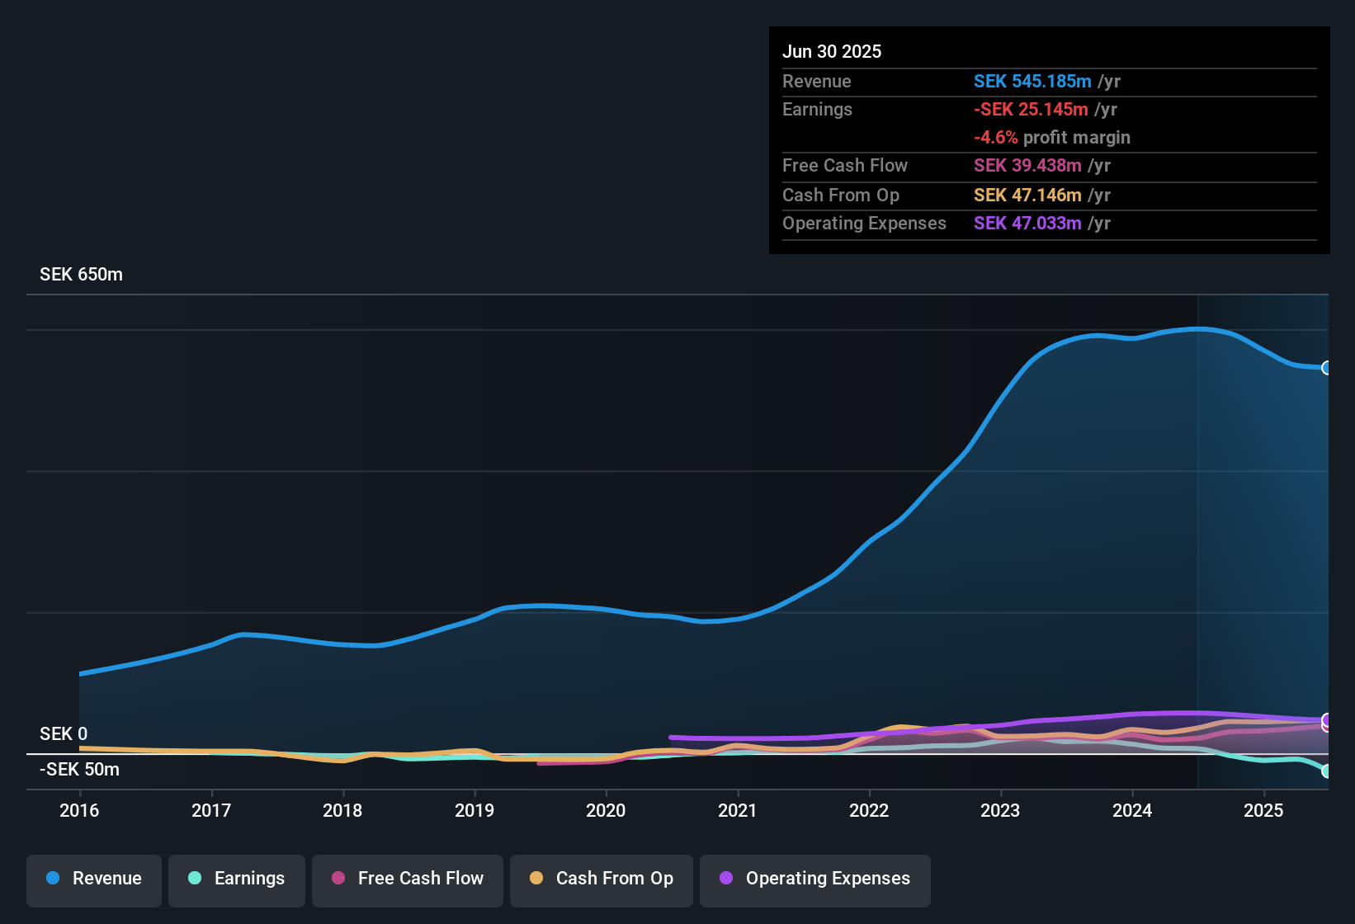Select the 2023 x-axis label
This screenshot has height=924, width=1355.
(x=1000, y=811)
